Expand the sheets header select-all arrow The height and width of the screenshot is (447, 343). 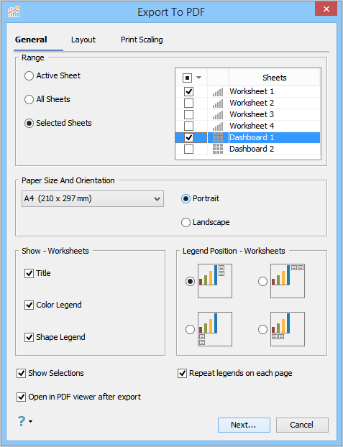[x=199, y=78]
